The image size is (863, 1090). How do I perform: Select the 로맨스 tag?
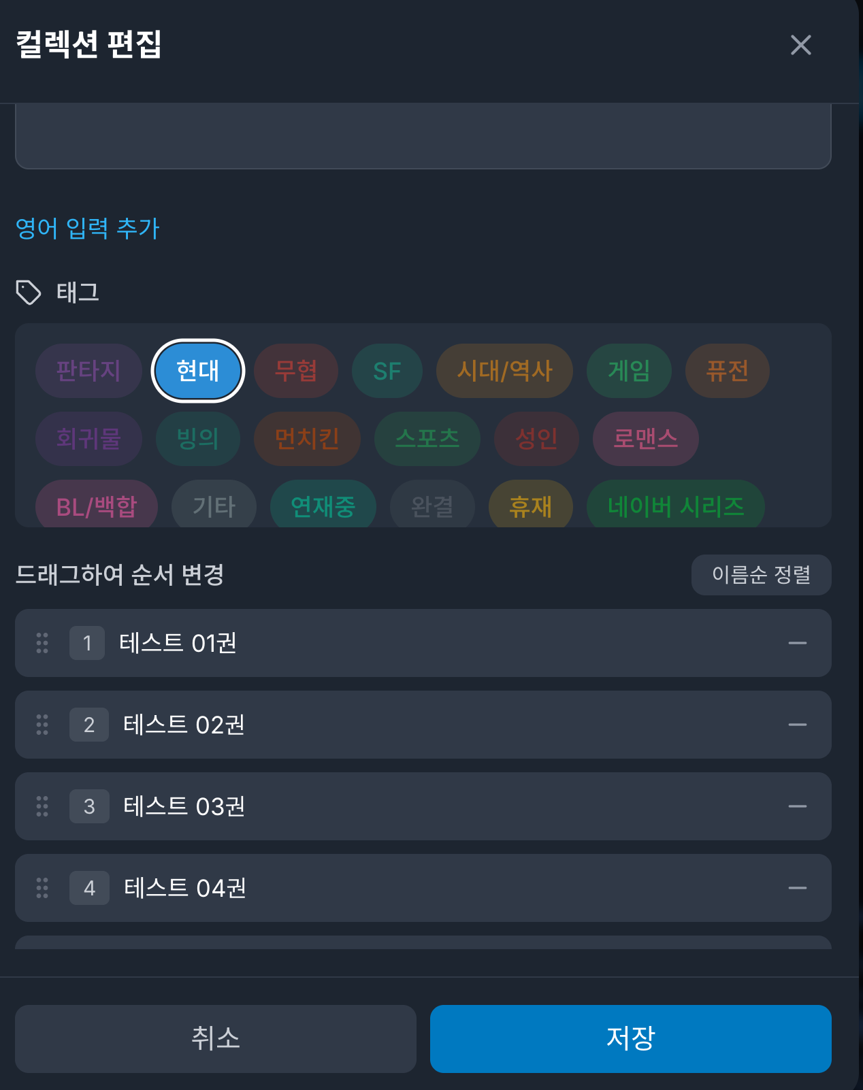[645, 440]
